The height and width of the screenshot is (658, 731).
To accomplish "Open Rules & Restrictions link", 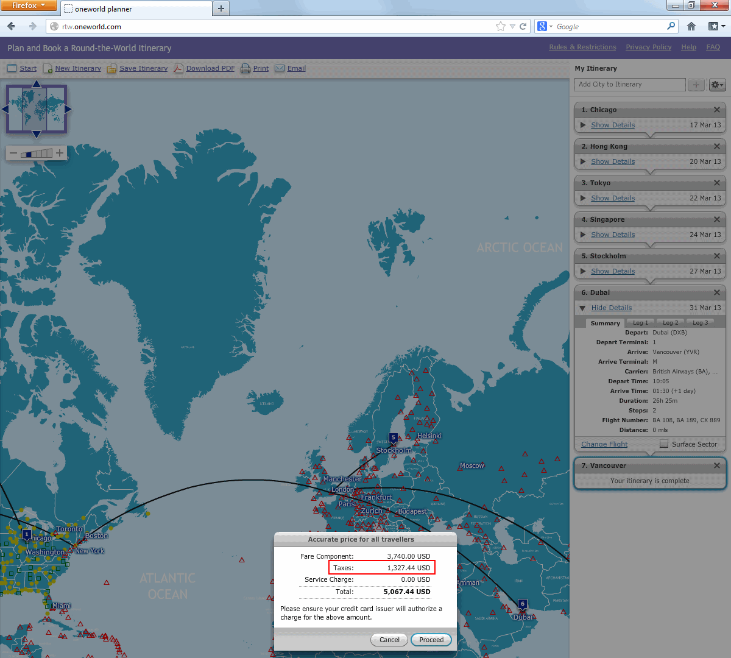I will 582,47.
